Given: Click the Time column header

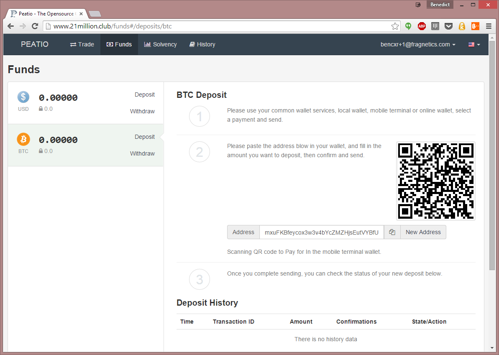Looking at the screenshot, I should (x=187, y=322).
